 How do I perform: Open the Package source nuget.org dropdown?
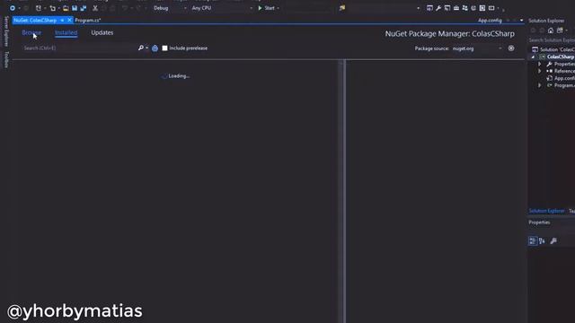[x=477, y=48]
